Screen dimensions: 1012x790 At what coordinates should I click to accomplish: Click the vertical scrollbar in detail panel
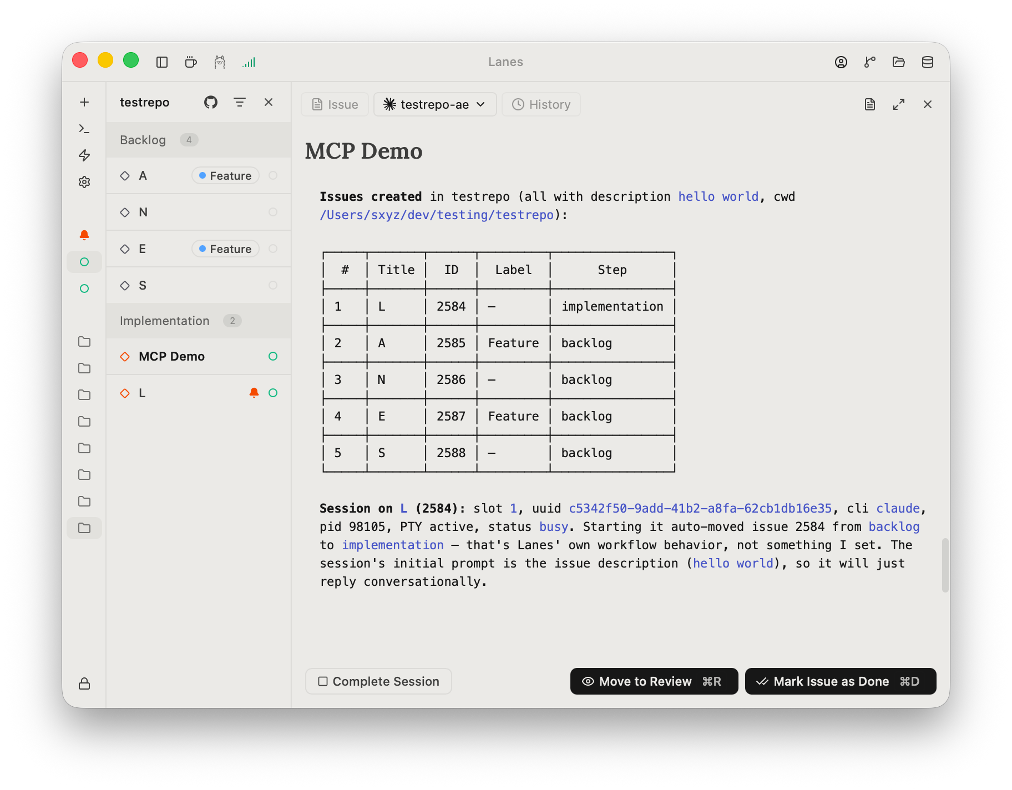[x=945, y=565]
